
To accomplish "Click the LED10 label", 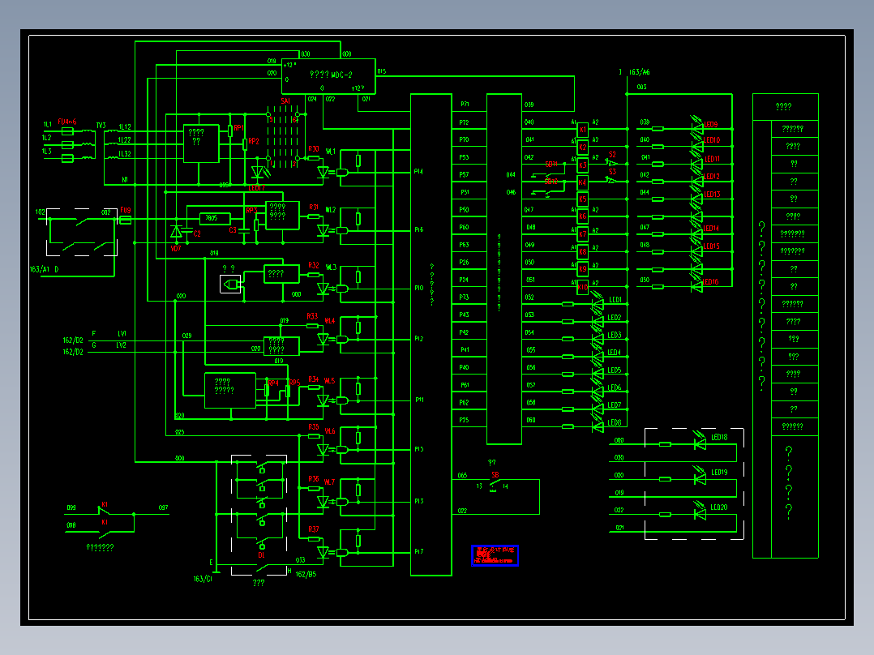I will (713, 140).
